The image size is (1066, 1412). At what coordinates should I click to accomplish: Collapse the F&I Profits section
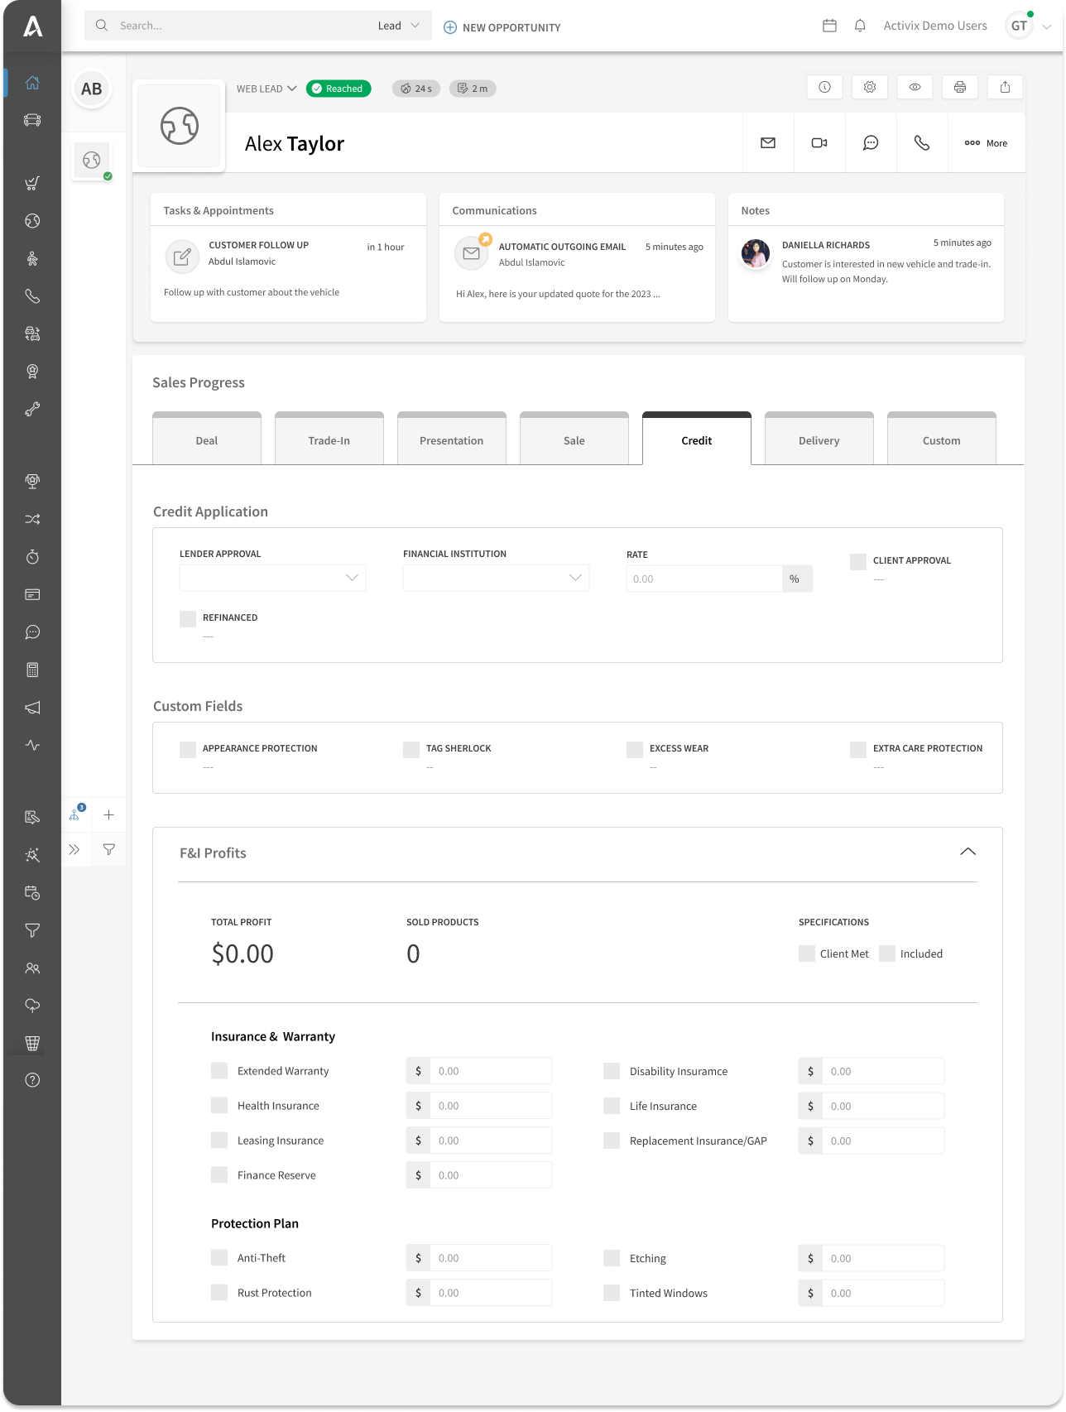[x=968, y=852]
